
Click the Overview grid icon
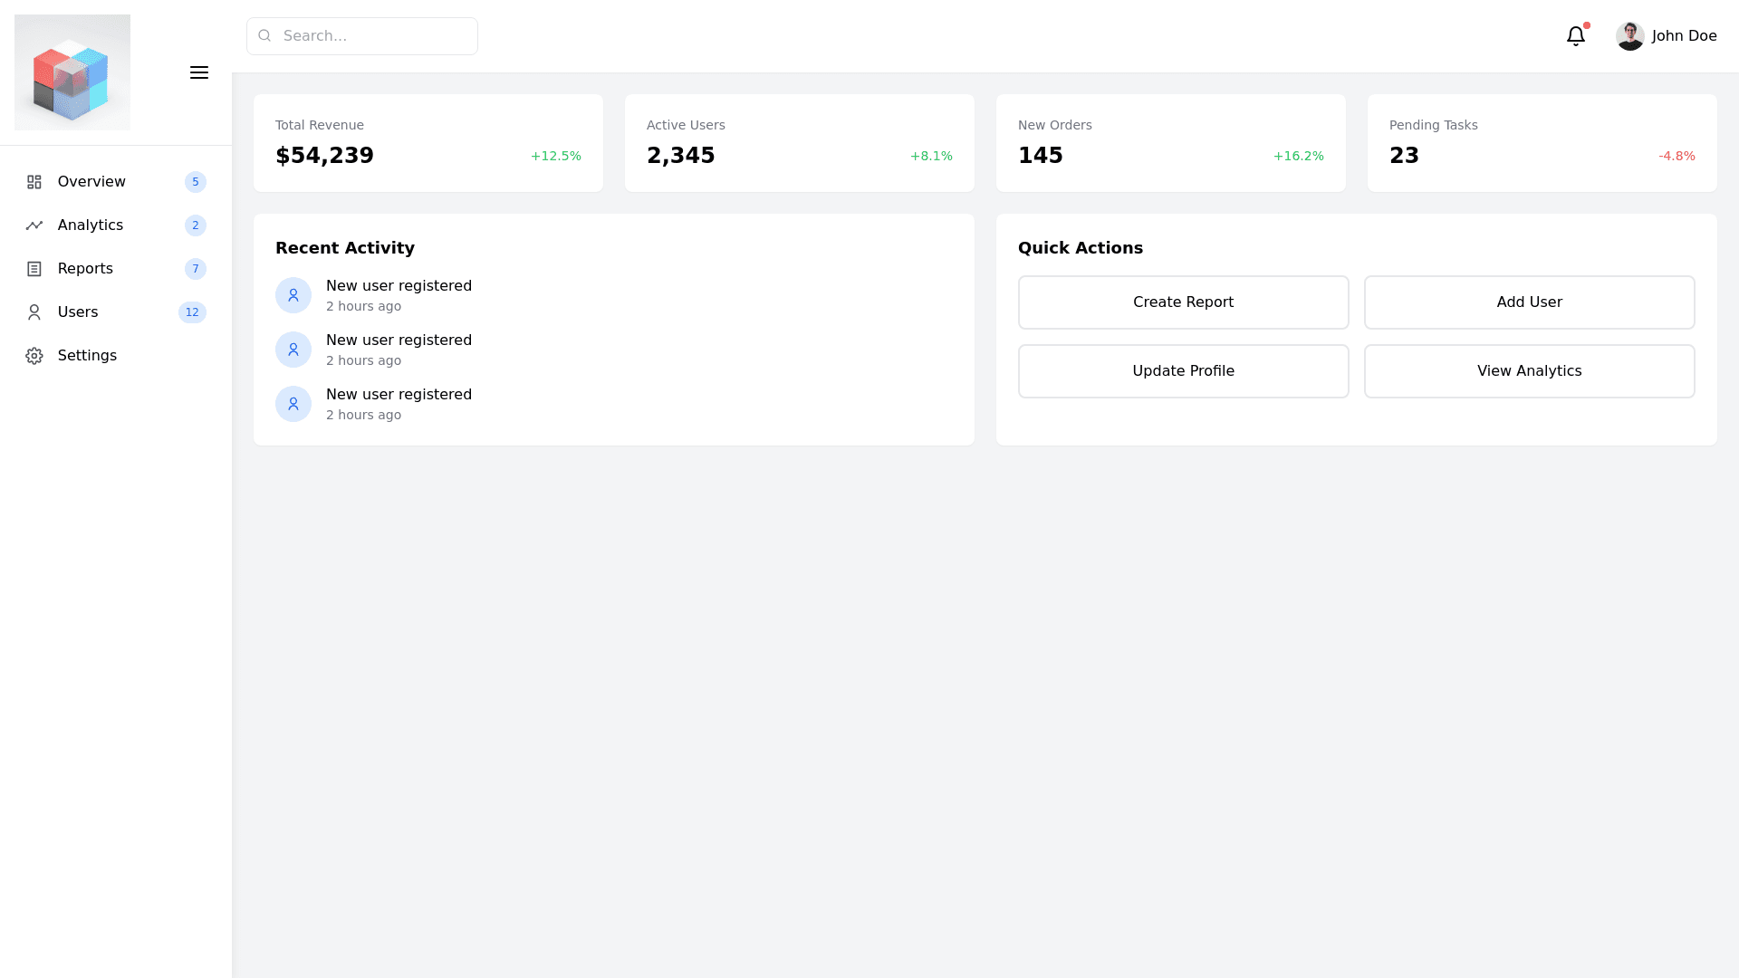click(x=34, y=182)
